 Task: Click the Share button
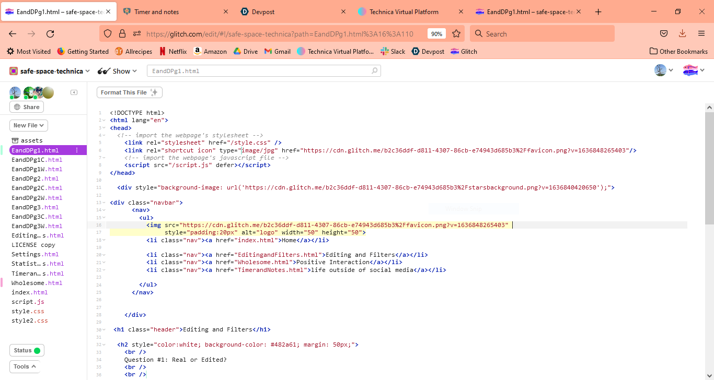(27, 107)
